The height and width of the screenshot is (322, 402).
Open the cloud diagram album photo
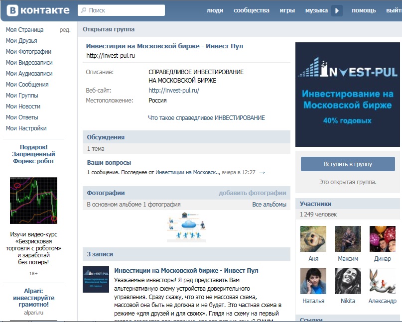click(186, 227)
